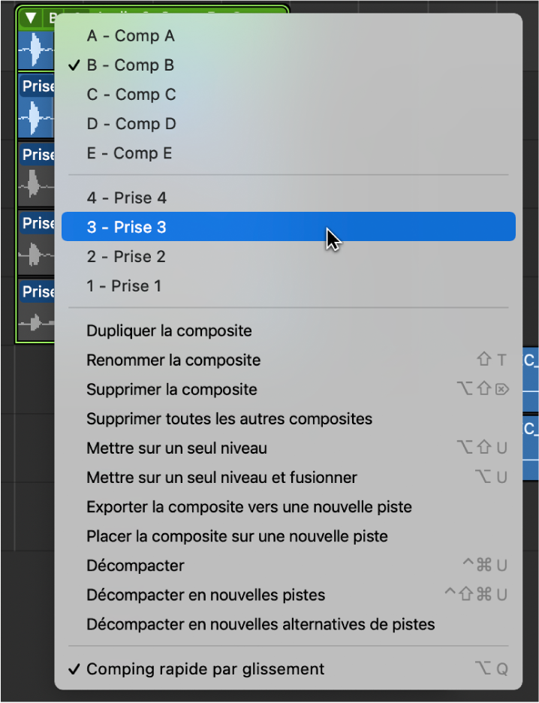
Task: Select take "4 - Prise 4"
Action: click(126, 198)
